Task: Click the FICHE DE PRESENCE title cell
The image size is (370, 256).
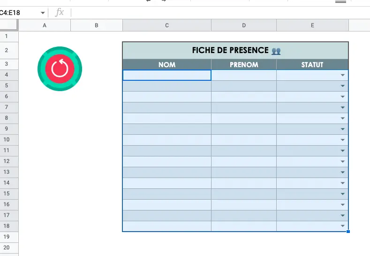Action: point(235,50)
